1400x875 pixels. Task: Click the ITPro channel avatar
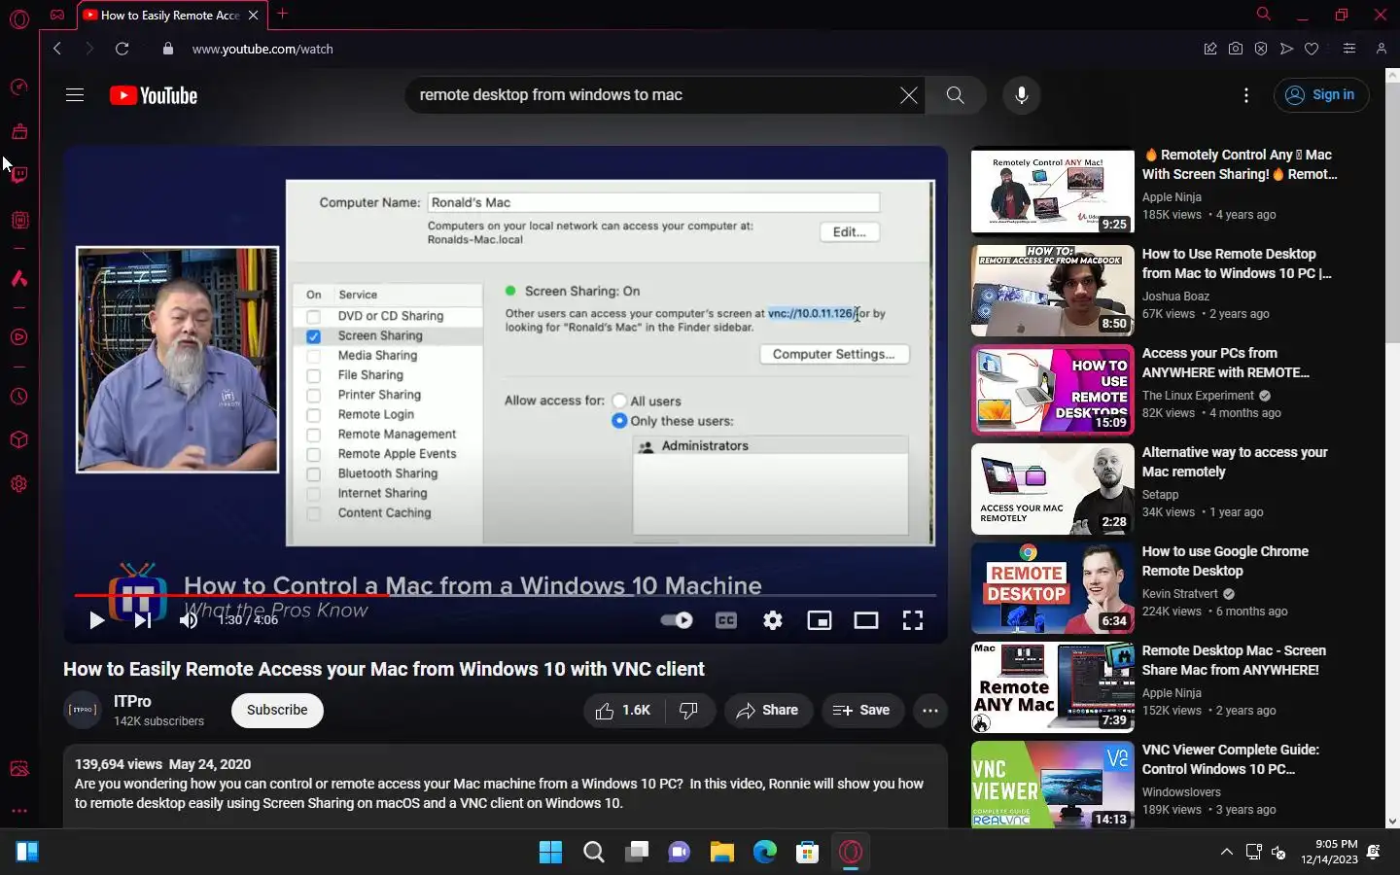[x=83, y=711]
